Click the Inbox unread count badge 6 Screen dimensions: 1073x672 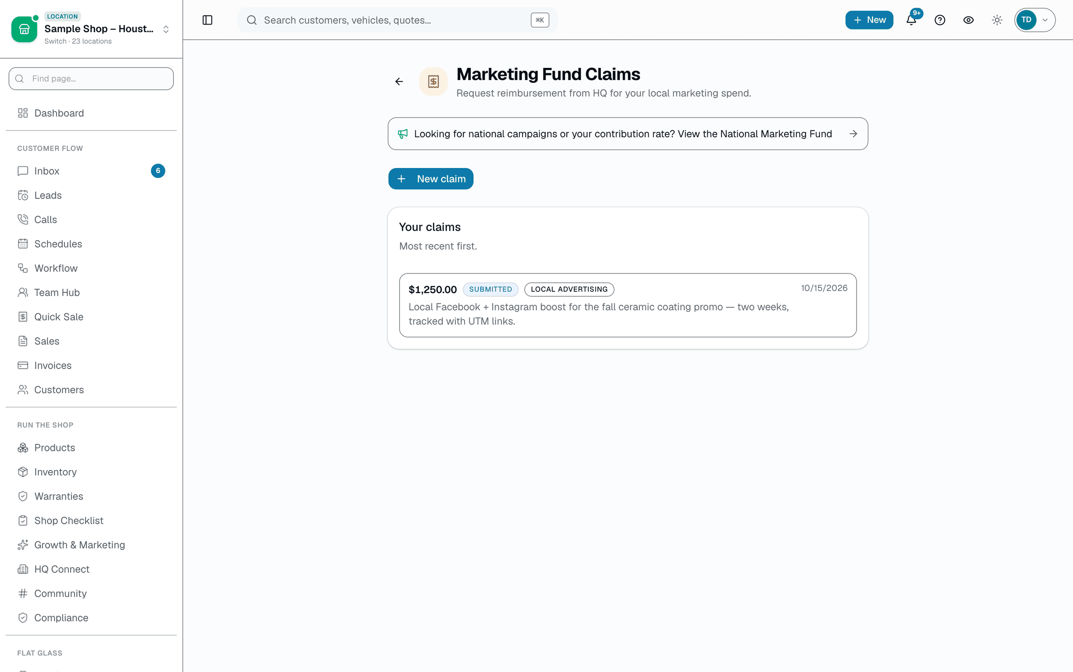[158, 171]
